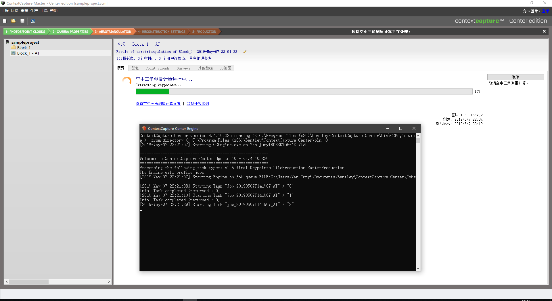The width and height of the screenshot is (552, 301).
Task: Open the 工程 menu
Action: (5, 11)
